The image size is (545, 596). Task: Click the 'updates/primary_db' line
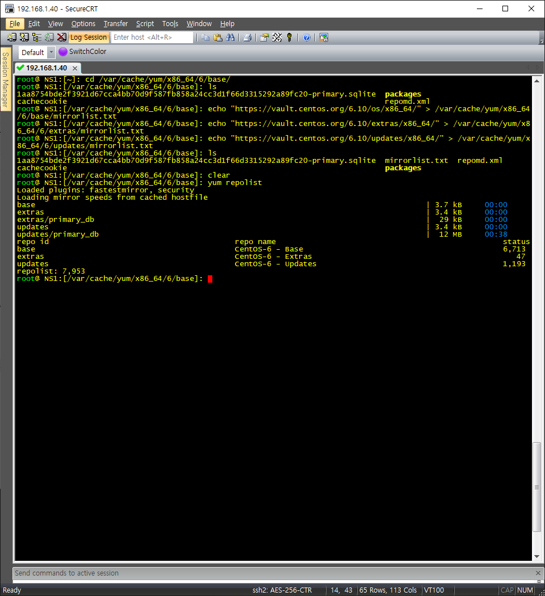tap(58, 234)
